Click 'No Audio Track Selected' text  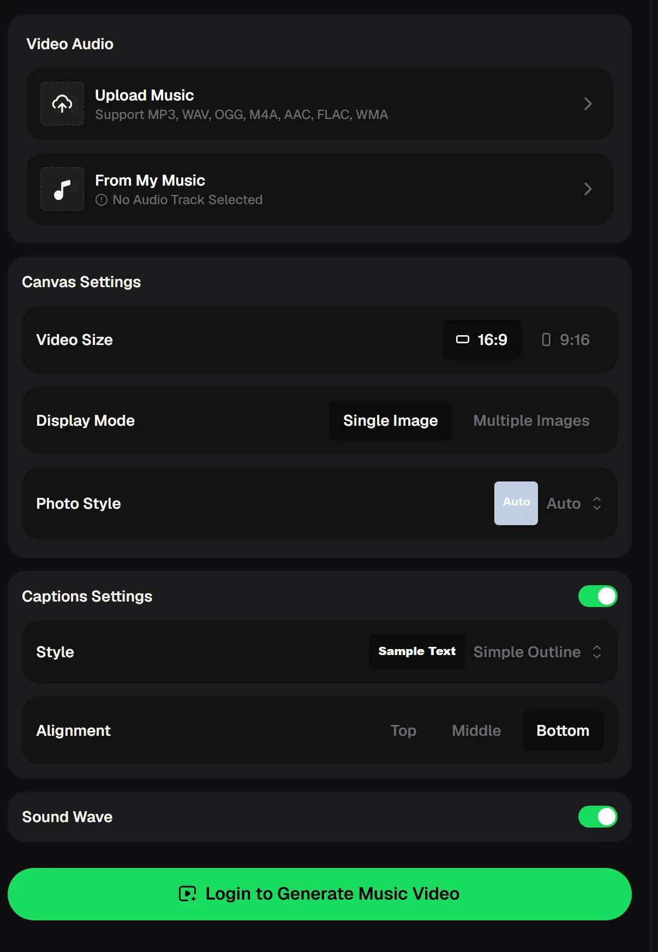pos(188,200)
